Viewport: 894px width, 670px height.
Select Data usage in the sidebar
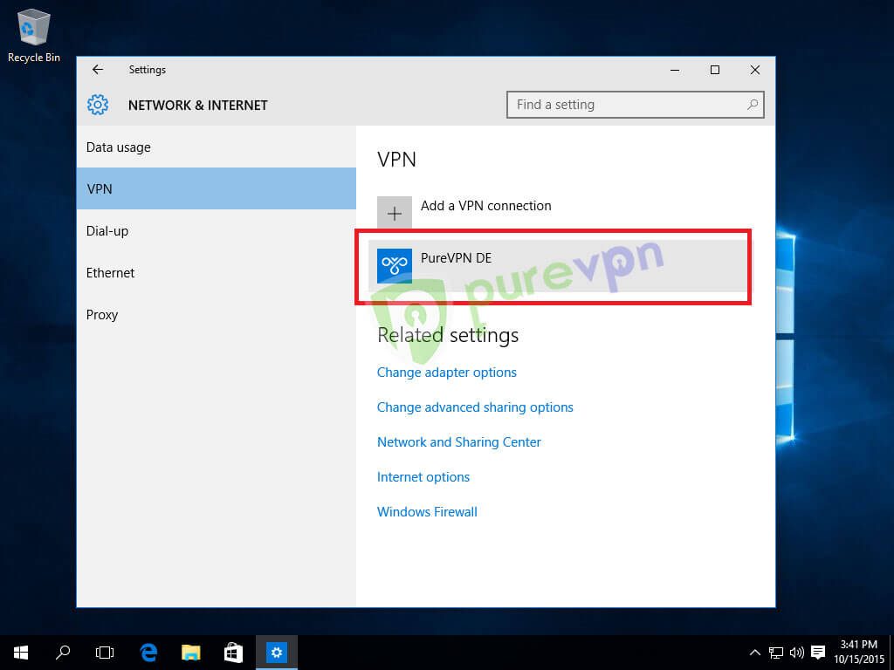(217, 147)
